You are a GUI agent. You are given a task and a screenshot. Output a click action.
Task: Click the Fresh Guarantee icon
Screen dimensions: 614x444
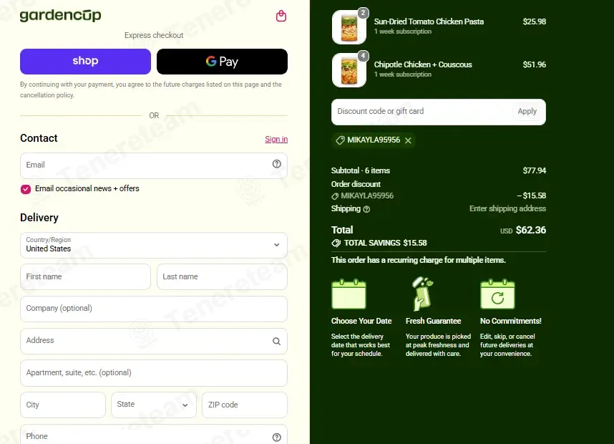click(x=422, y=294)
